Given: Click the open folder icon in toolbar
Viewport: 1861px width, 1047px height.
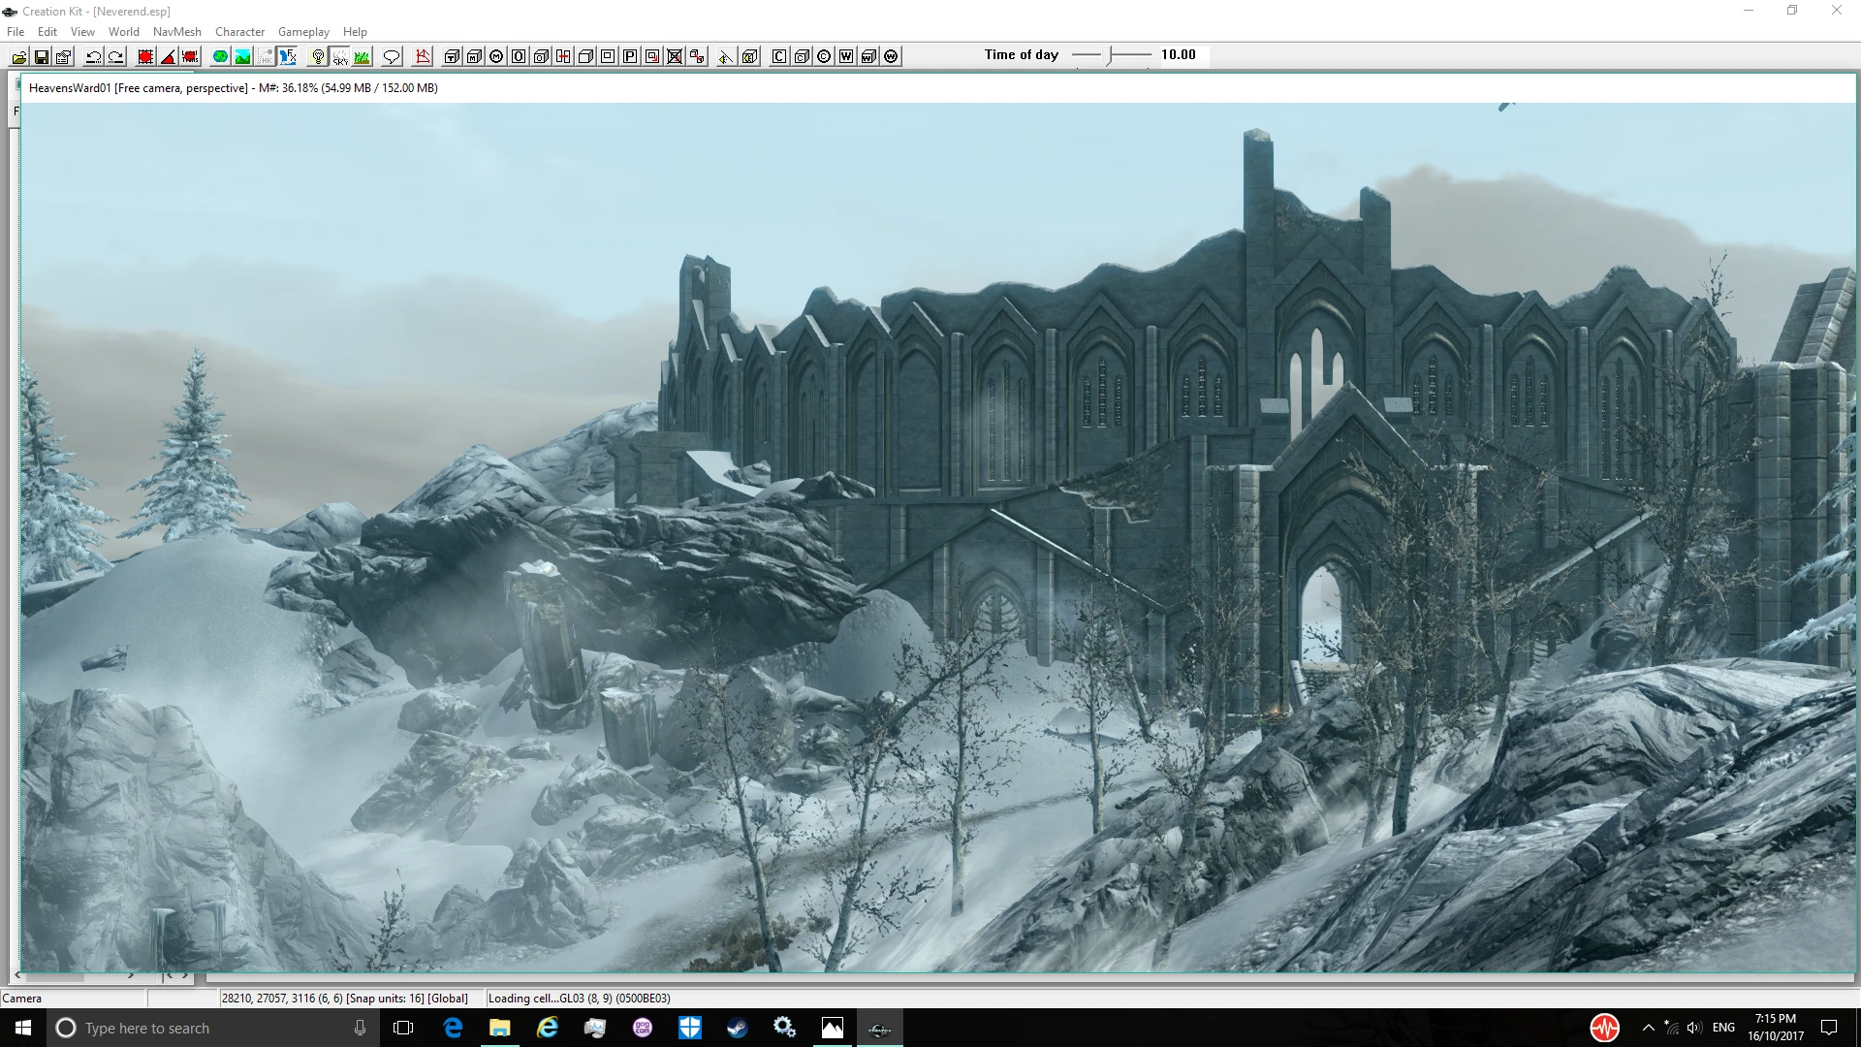Looking at the screenshot, I should [18, 56].
